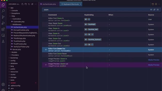Expand the config folder
The height and width of the screenshot is (91, 162).
coord(13,61)
